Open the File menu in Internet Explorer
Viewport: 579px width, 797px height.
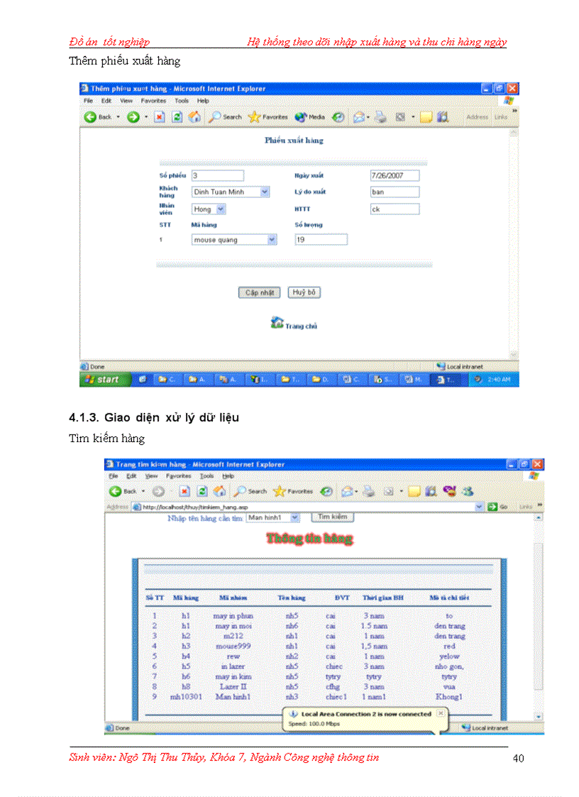coord(88,100)
